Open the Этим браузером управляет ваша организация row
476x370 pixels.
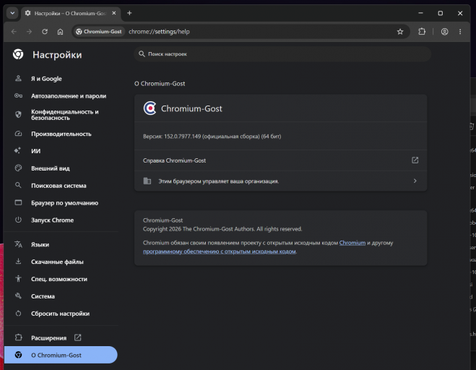click(280, 181)
